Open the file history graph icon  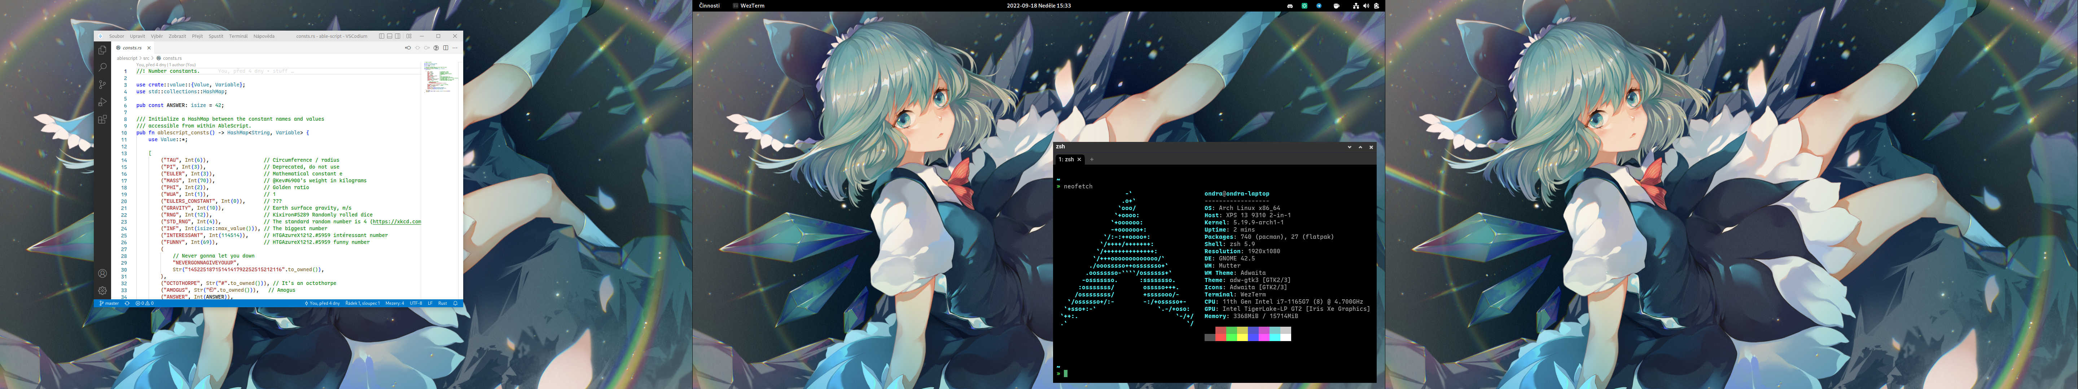(x=437, y=48)
